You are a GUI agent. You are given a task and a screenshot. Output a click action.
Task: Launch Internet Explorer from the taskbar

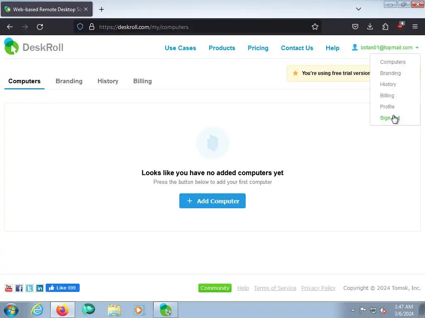[x=37, y=310]
